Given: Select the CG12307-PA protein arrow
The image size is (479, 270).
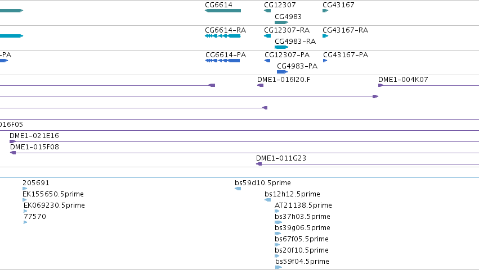Looking at the screenshot, I should [x=267, y=61].
